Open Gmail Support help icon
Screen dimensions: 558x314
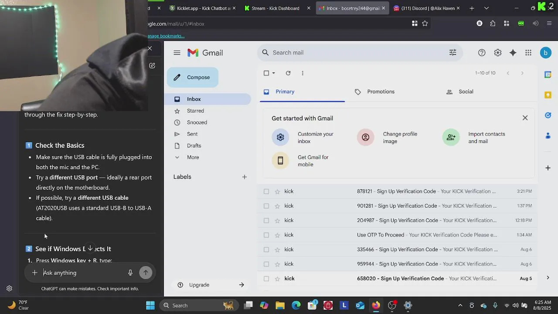pyautogui.click(x=482, y=53)
